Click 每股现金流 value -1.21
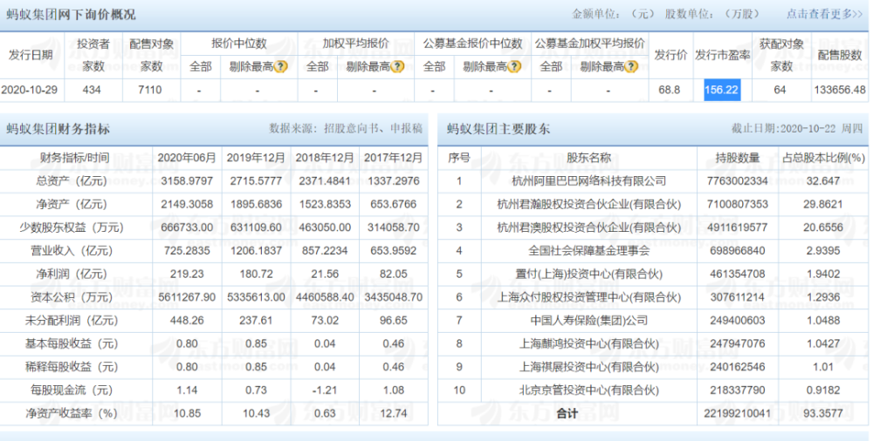 pos(325,390)
